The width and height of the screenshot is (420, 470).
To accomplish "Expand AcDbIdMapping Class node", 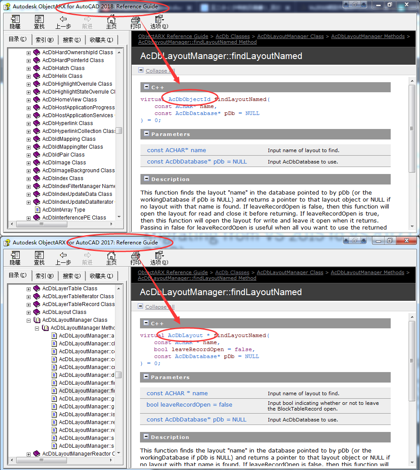I will pos(28,139).
